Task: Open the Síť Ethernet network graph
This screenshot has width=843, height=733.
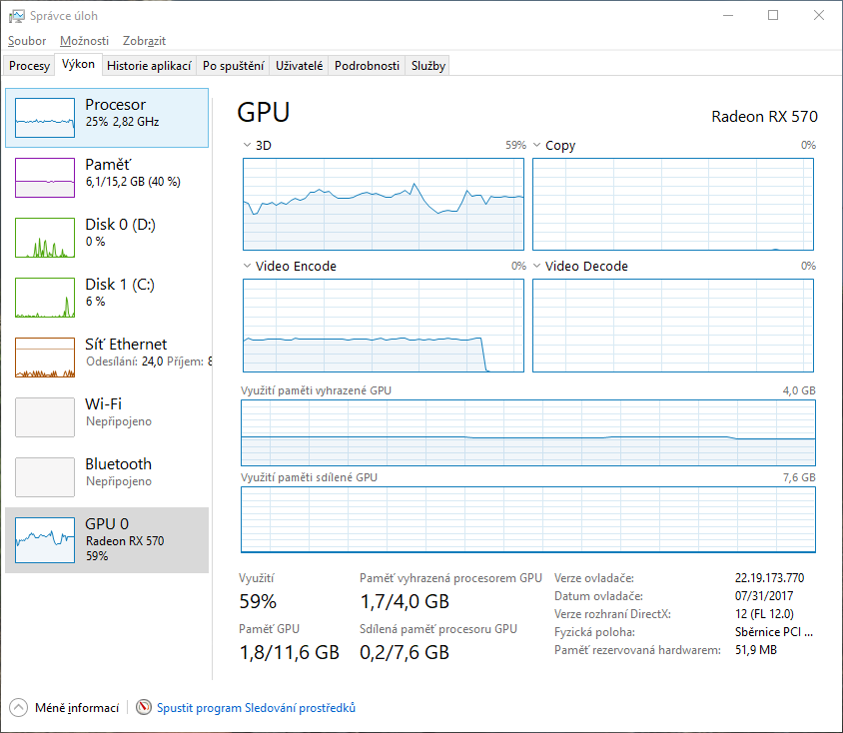Action: click(45, 358)
